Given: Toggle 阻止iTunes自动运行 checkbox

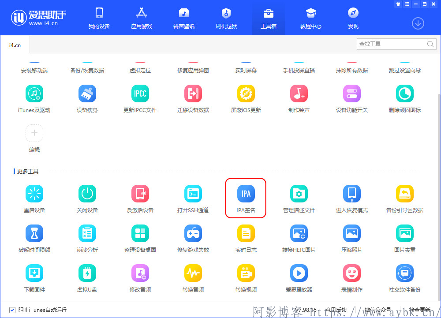Looking at the screenshot, I should 12,310.
